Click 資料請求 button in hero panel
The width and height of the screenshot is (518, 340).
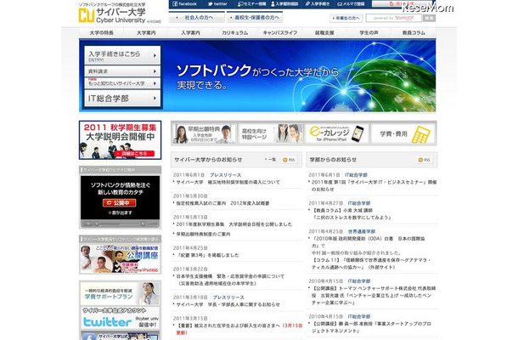pyautogui.click(x=122, y=71)
